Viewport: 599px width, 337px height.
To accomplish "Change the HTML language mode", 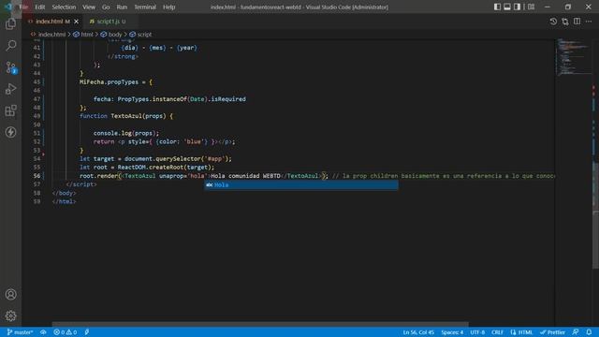I will point(525,332).
